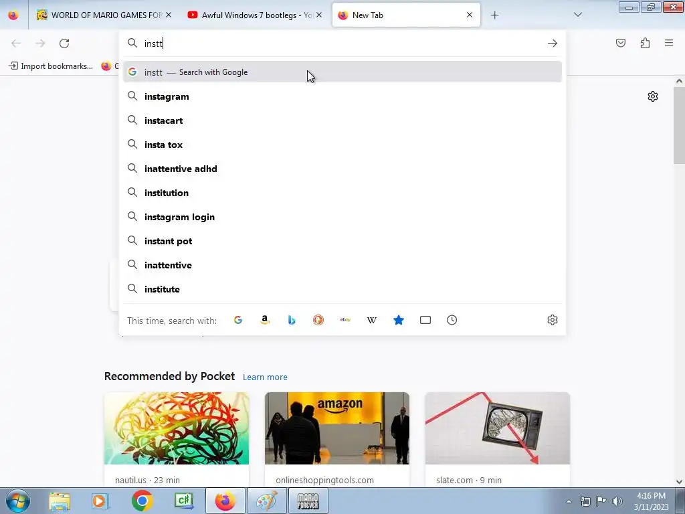Search open tabs using the tab icon
This screenshot has width=685, height=514.
425,320
